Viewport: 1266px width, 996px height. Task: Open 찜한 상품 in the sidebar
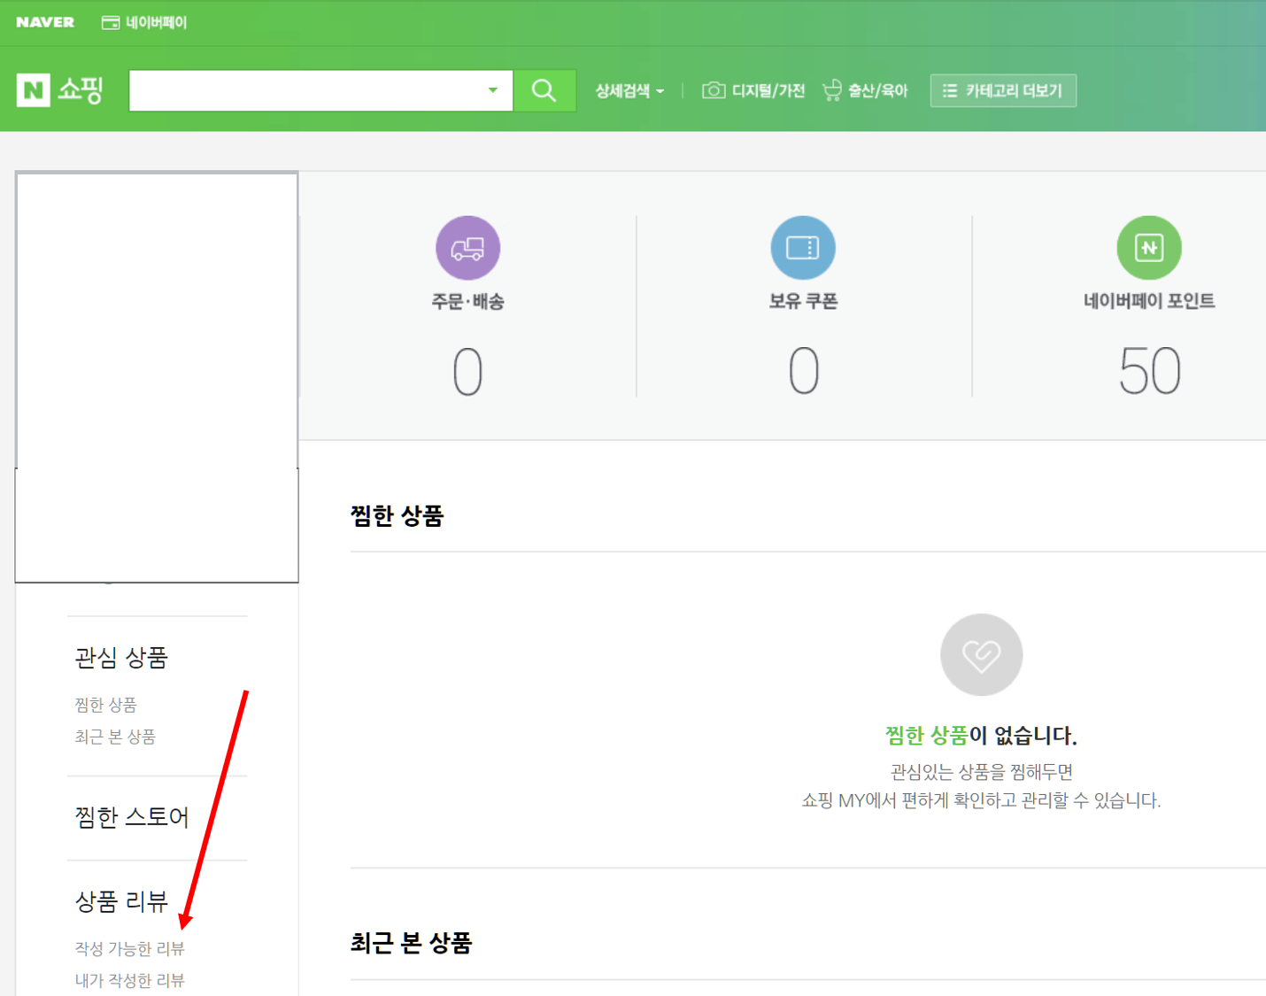point(106,705)
